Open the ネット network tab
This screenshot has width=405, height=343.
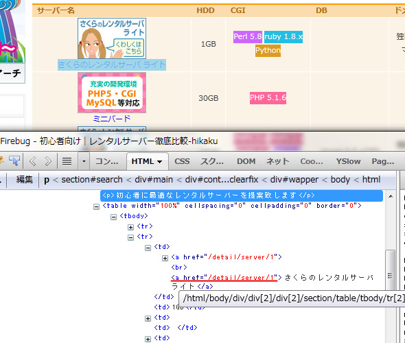(277, 161)
